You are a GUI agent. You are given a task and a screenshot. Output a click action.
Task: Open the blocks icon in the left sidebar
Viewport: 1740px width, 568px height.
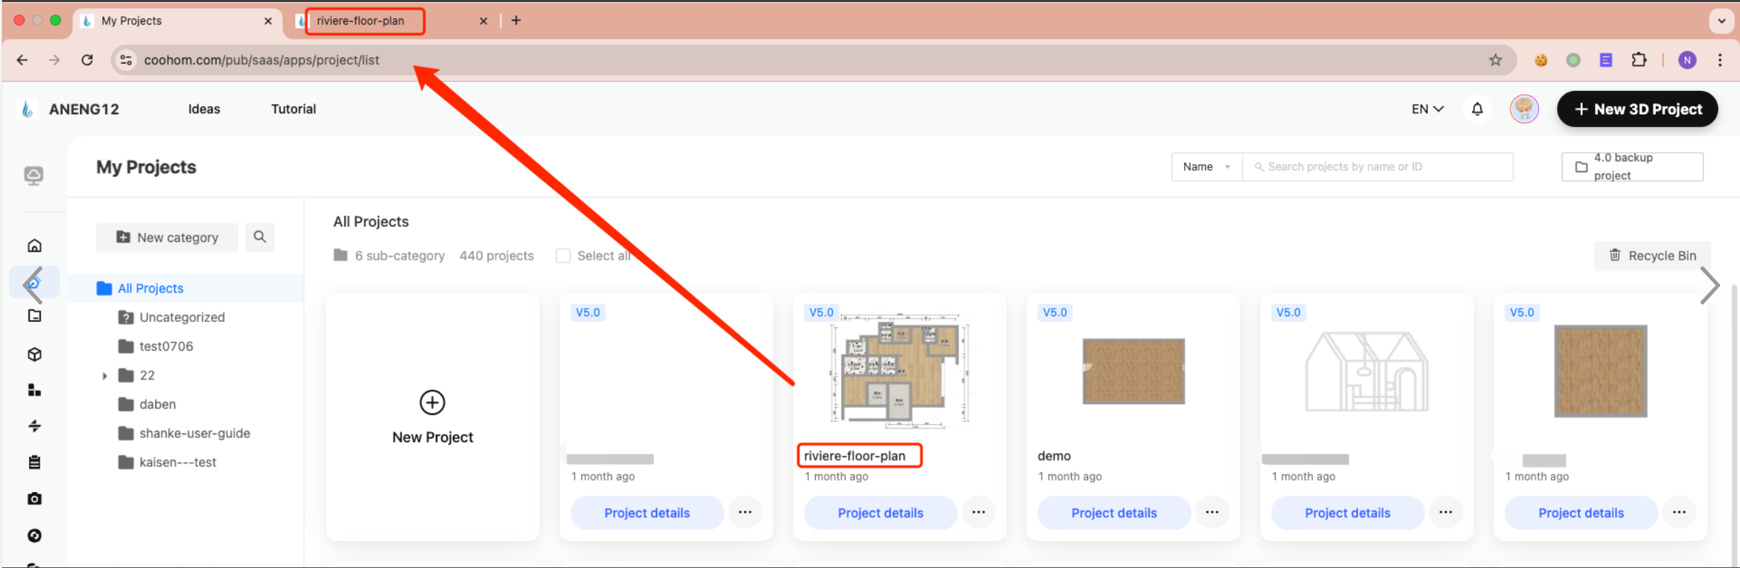pos(35,390)
